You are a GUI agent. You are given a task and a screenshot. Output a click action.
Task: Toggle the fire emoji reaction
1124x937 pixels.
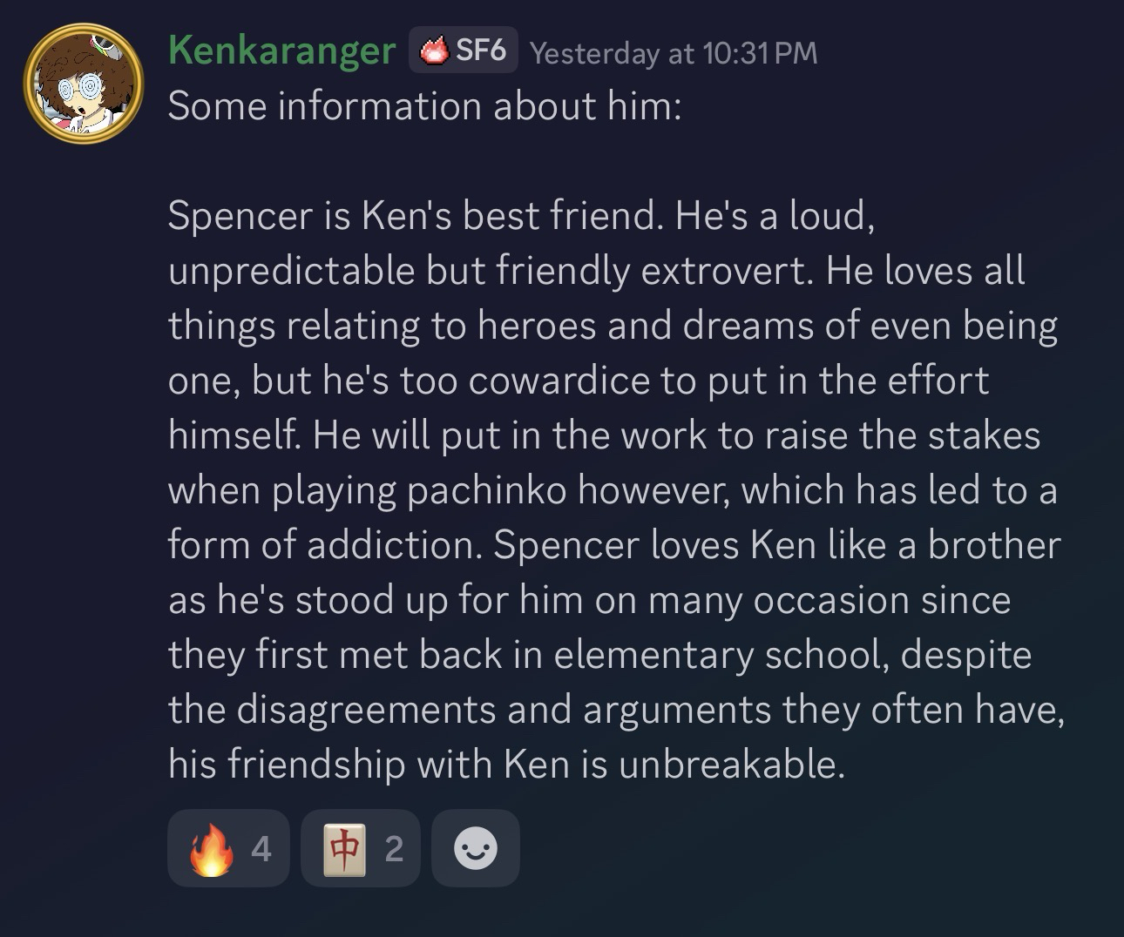(x=228, y=848)
